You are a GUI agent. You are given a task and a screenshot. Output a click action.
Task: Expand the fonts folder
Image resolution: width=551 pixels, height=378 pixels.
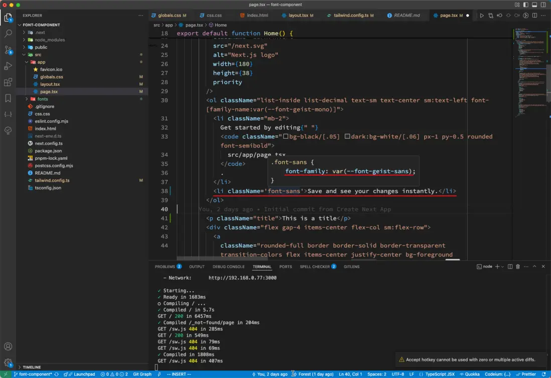(42, 99)
